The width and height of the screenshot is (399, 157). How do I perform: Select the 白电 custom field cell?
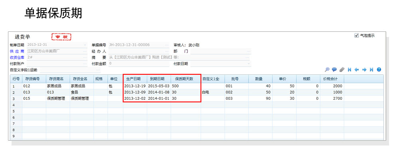(213, 92)
